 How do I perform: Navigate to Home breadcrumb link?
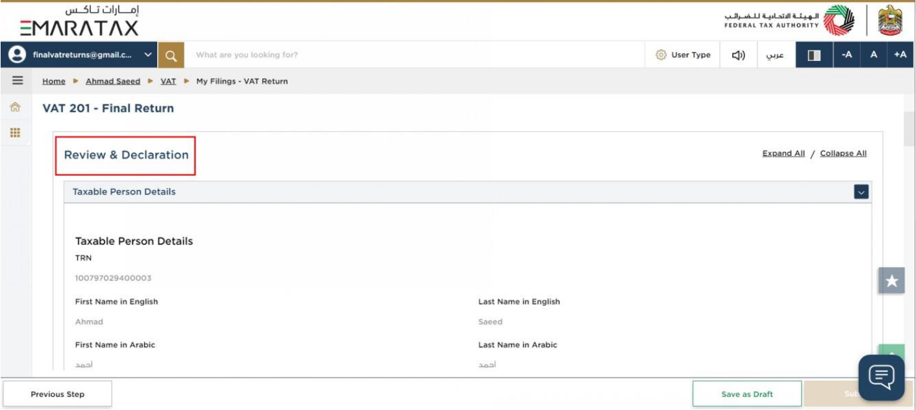click(54, 81)
